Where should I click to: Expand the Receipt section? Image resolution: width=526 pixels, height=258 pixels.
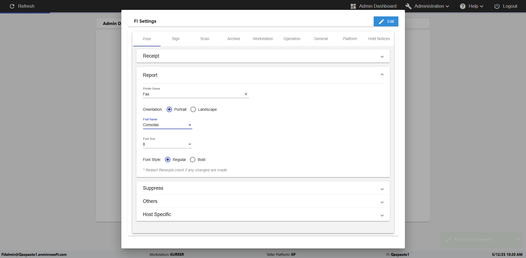click(x=263, y=56)
